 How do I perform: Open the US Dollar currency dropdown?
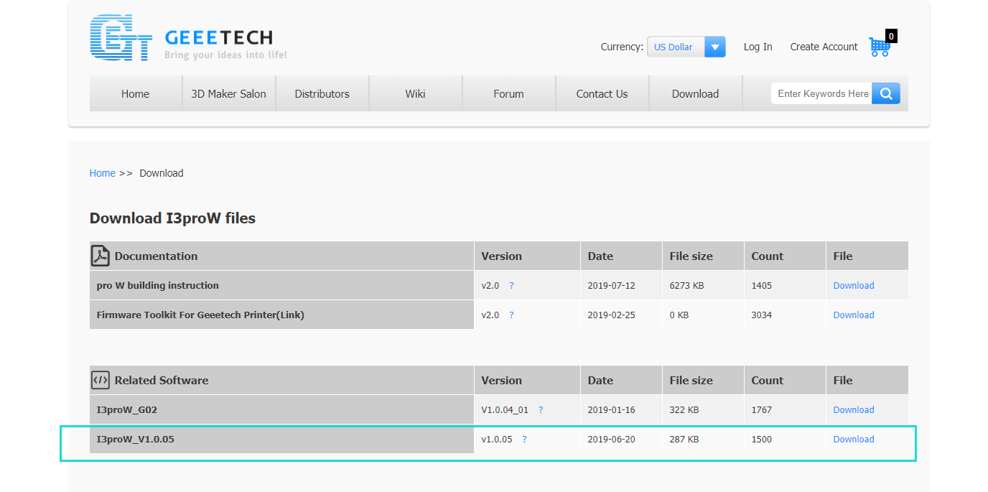686,47
